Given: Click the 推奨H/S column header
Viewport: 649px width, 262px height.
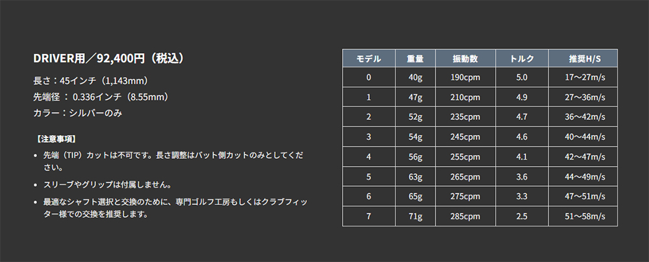Looking at the screenshot, I should point(583,58).
